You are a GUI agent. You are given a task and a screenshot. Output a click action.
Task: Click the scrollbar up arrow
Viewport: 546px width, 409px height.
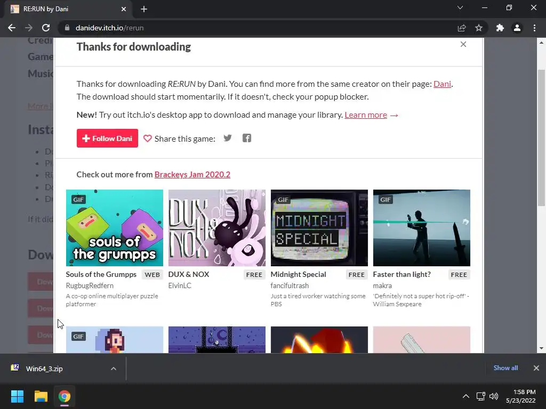tap(541, 43)
